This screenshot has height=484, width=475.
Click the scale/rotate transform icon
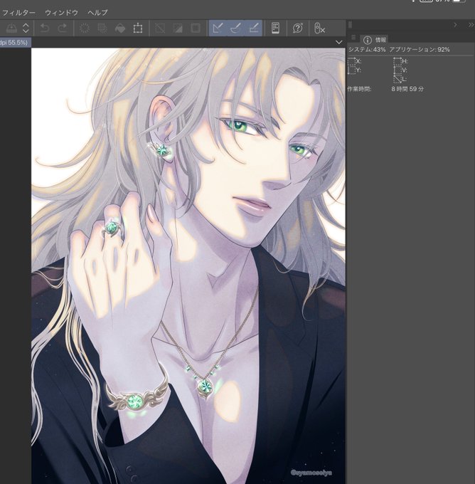pyautogui.click(x=137, y=28)
